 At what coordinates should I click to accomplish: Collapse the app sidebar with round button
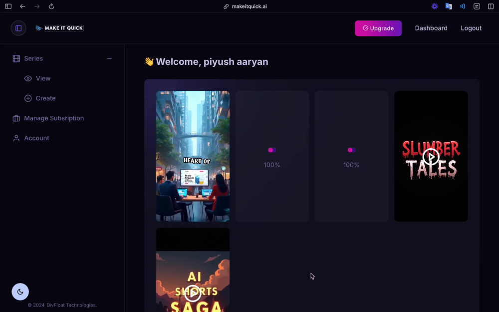coord(18,28)
